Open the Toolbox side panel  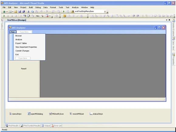pos(2,24)
